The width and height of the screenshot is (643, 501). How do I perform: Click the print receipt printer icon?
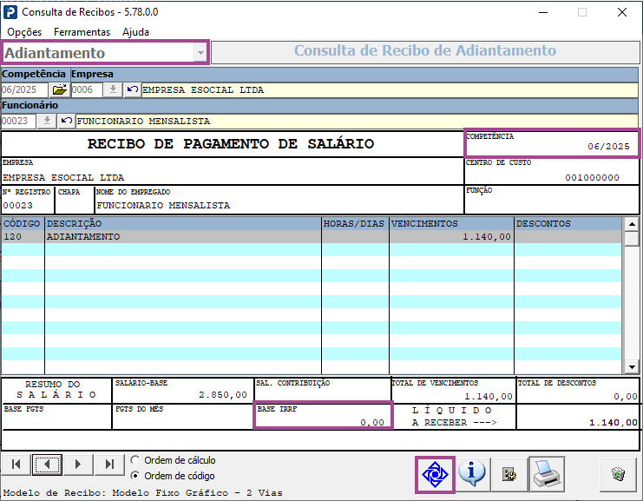547,474
